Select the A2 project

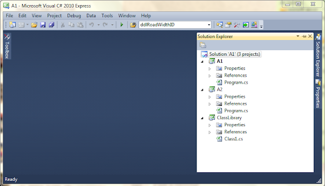tap(219, 89)
